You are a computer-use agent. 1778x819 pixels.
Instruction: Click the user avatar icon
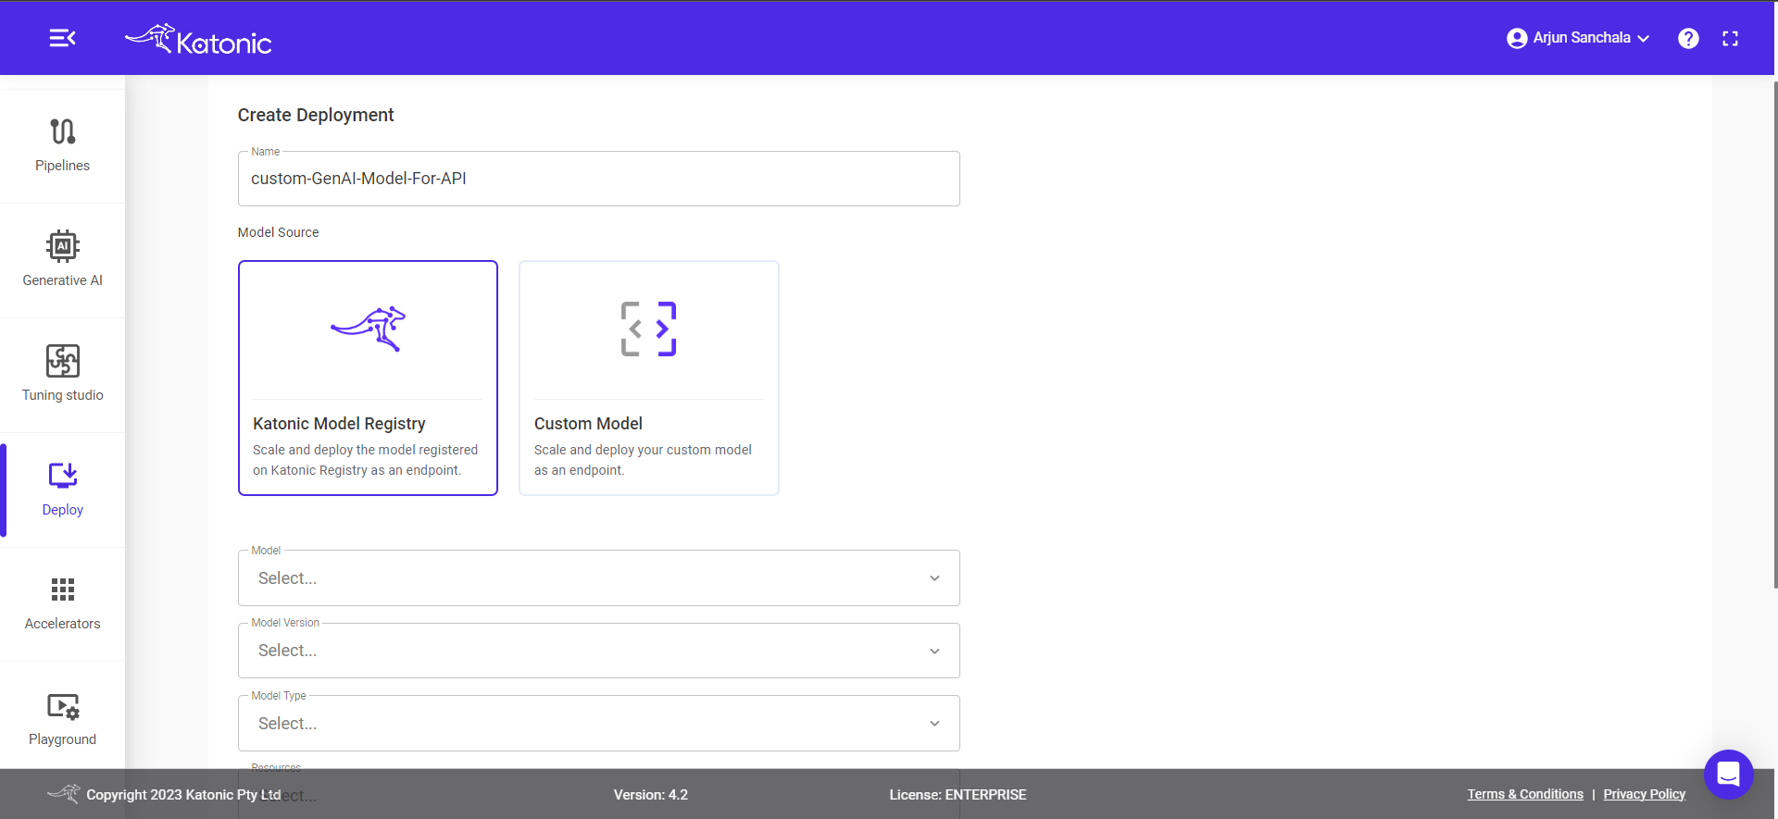click(1517, 38)
